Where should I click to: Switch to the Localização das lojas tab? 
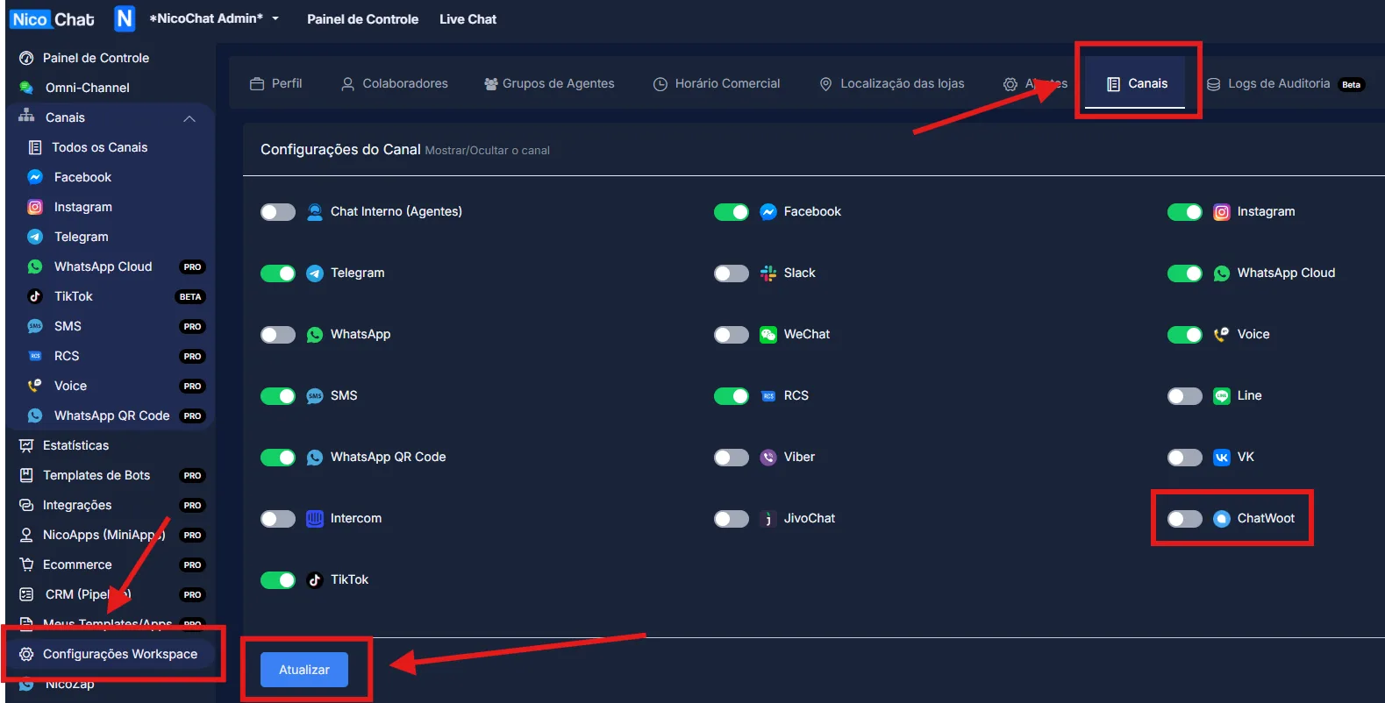pos(891,83)
